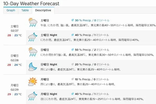
Task: Select the 月曜日 02/29 date cell
Action: coord(15,90)
